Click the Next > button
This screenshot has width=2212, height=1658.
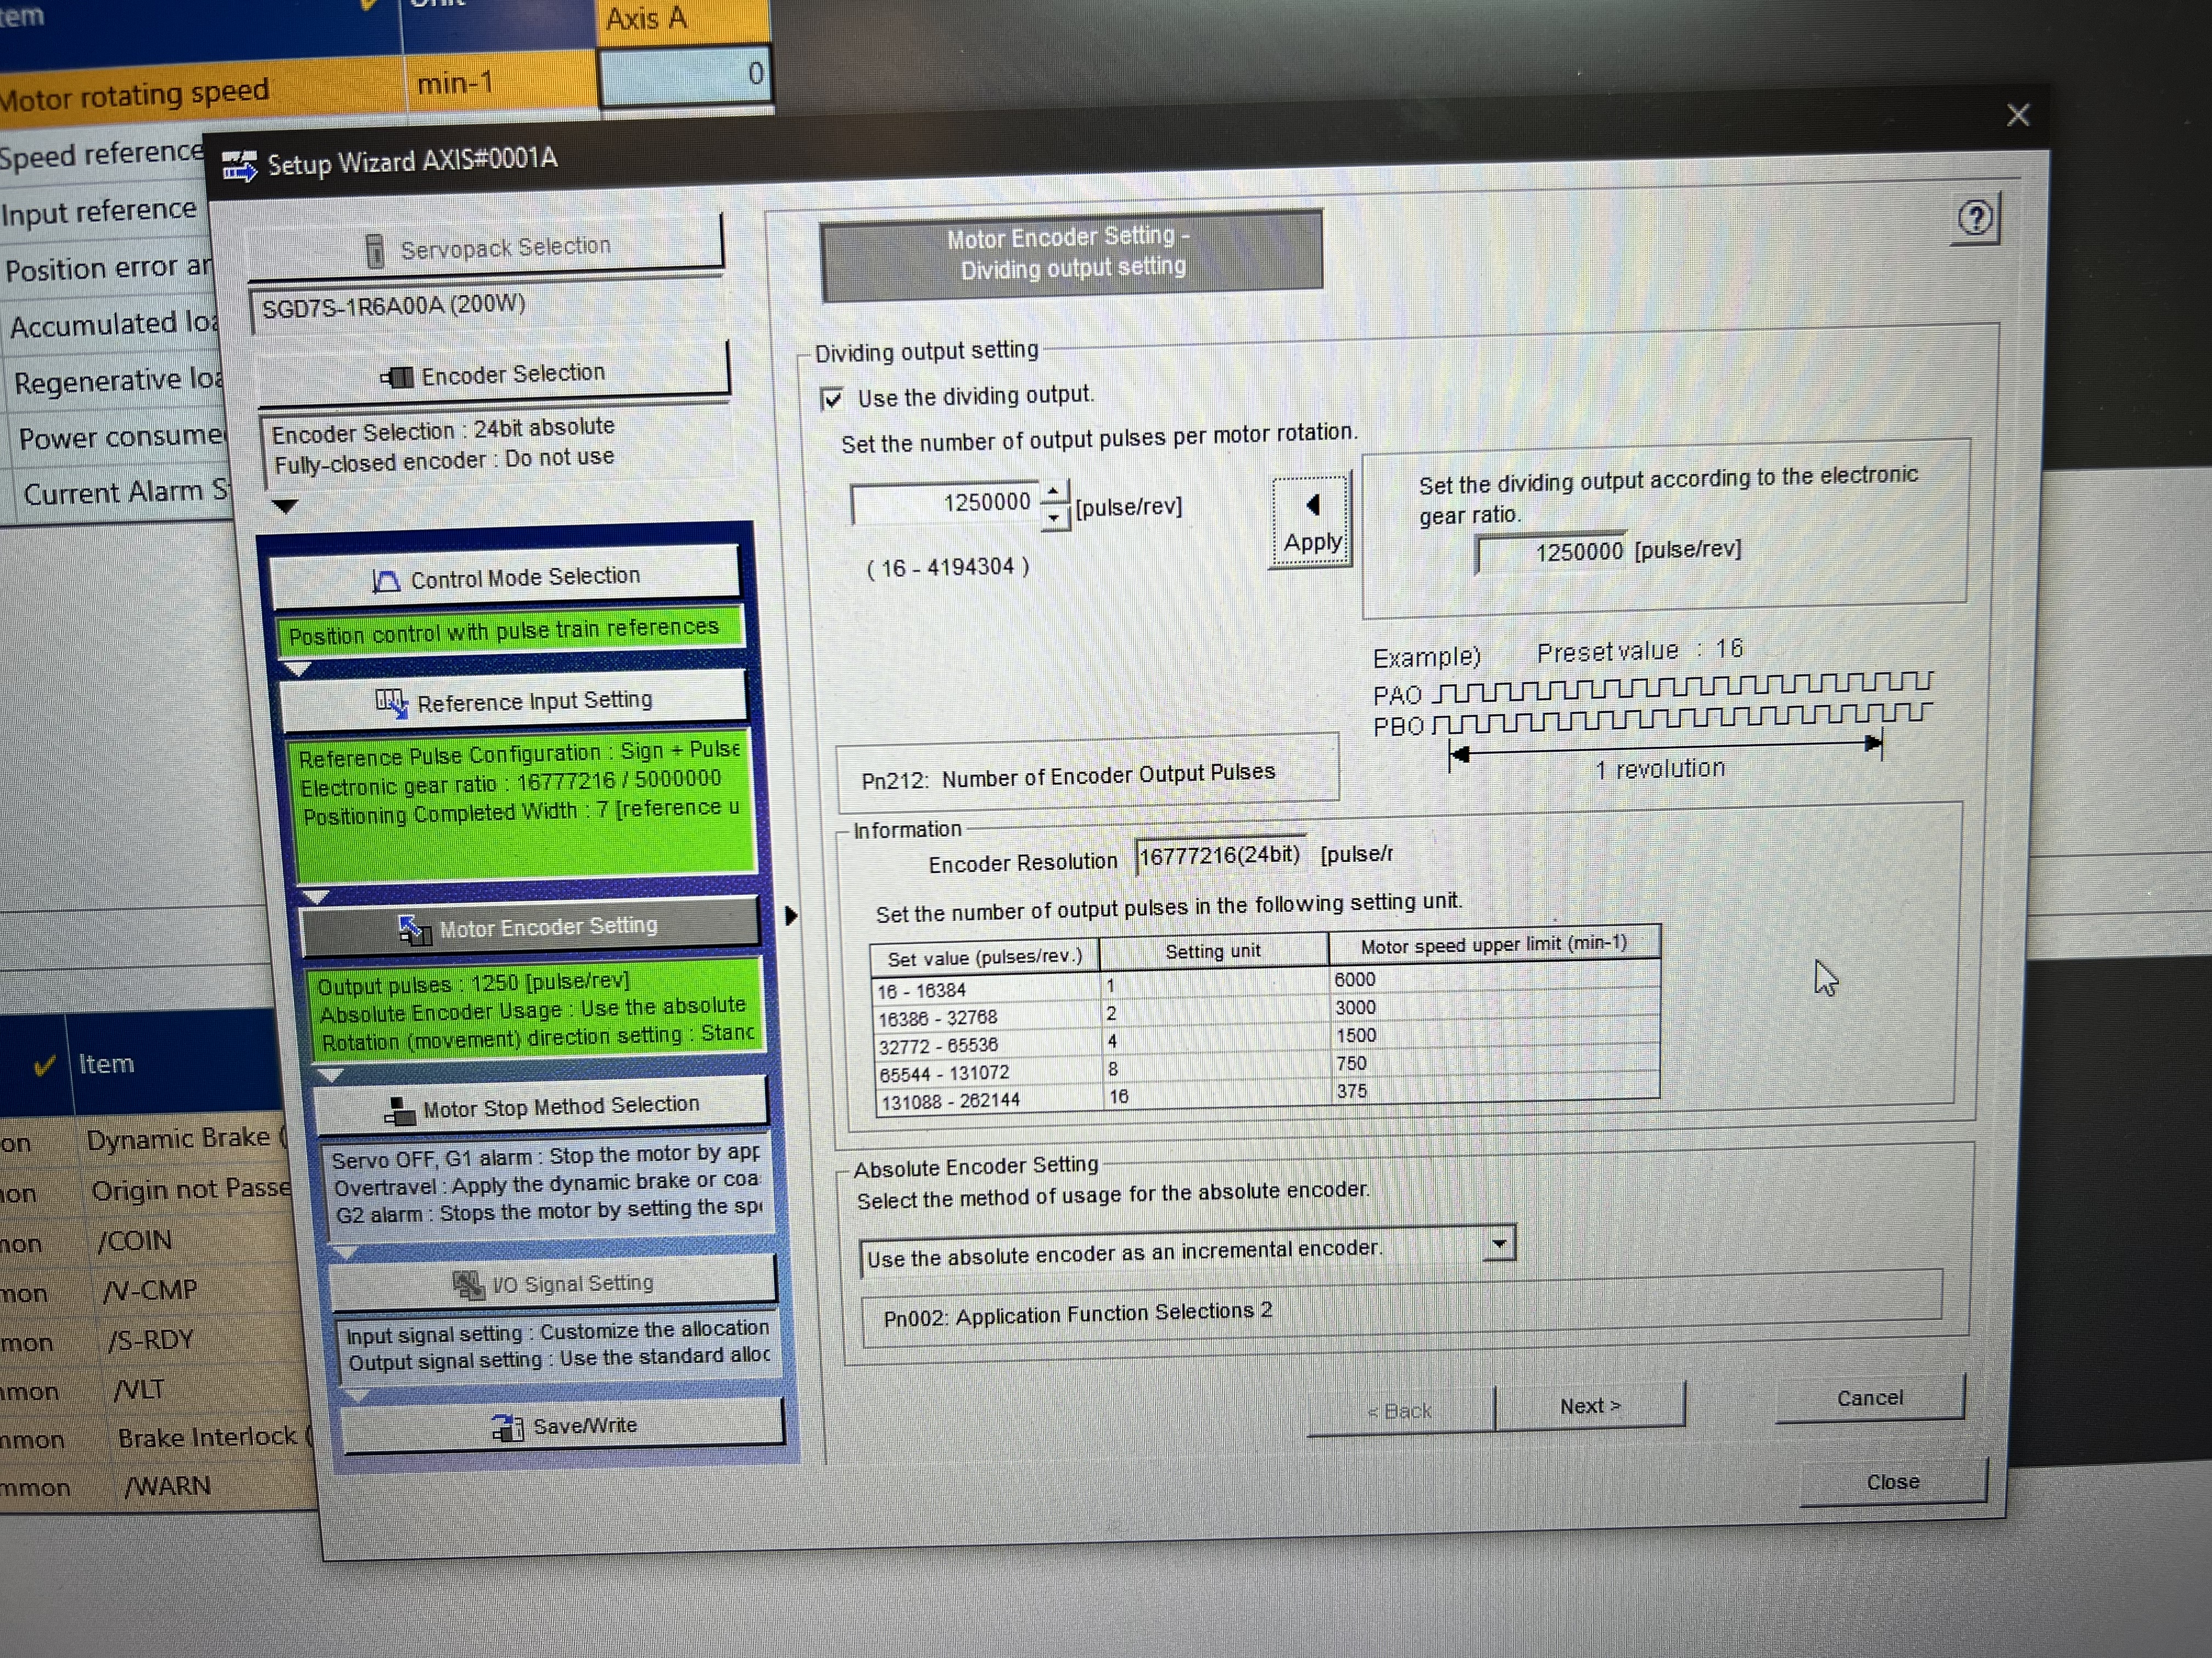[1589, 1406]
